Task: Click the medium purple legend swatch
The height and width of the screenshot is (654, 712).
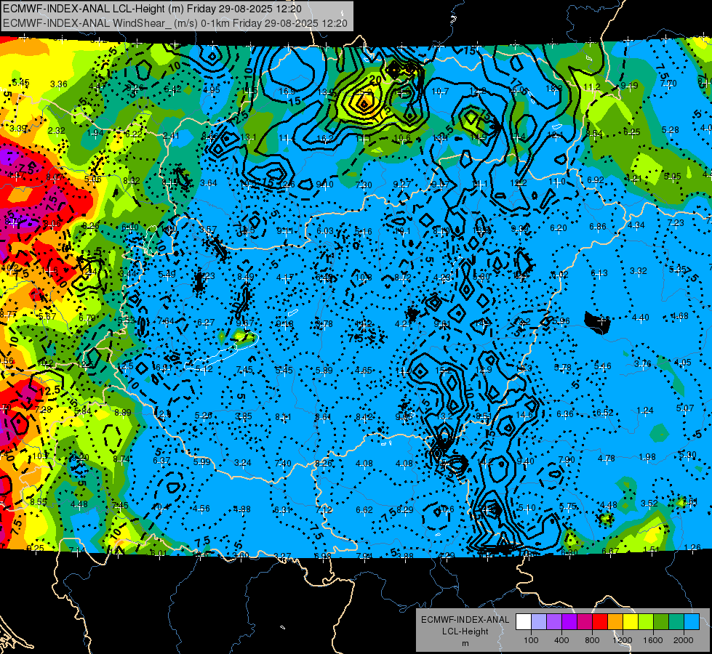Action: (554, 622)
